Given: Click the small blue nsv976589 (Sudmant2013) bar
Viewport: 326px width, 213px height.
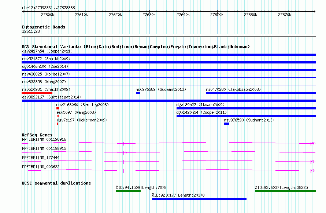Looking at the screenshot, I should 138,93.
